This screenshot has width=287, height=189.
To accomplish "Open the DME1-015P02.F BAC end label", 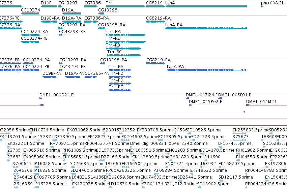I will point(205,102).
